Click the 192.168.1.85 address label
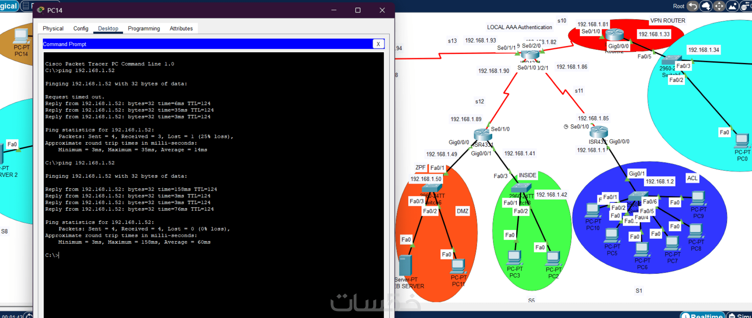752x318 pixels. coord(593,118)
